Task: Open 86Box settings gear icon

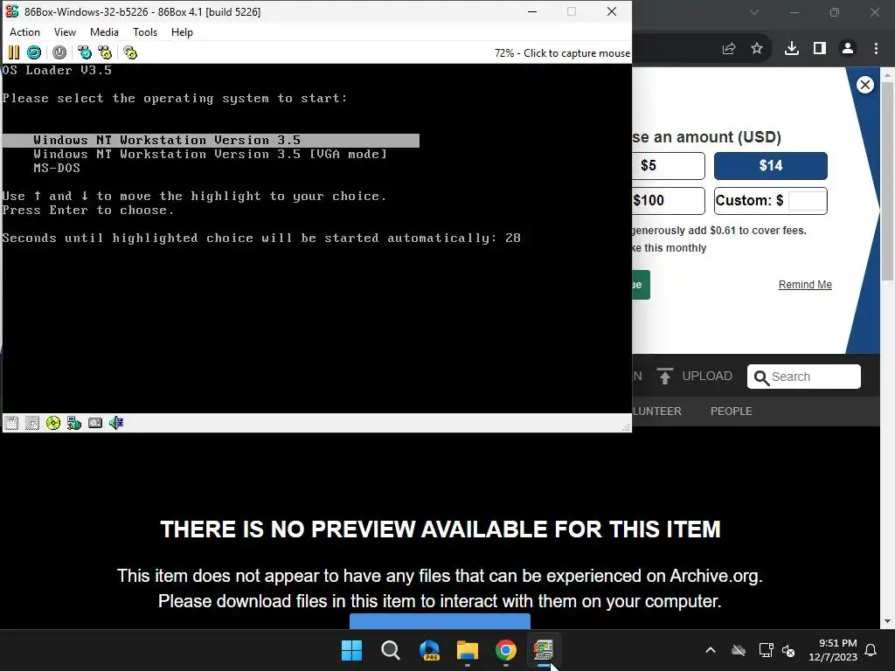Action: 130,53
